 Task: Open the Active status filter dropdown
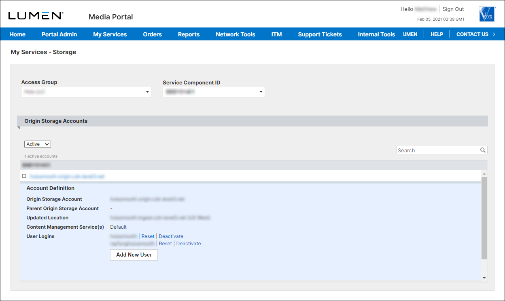[x=38, y=144]
